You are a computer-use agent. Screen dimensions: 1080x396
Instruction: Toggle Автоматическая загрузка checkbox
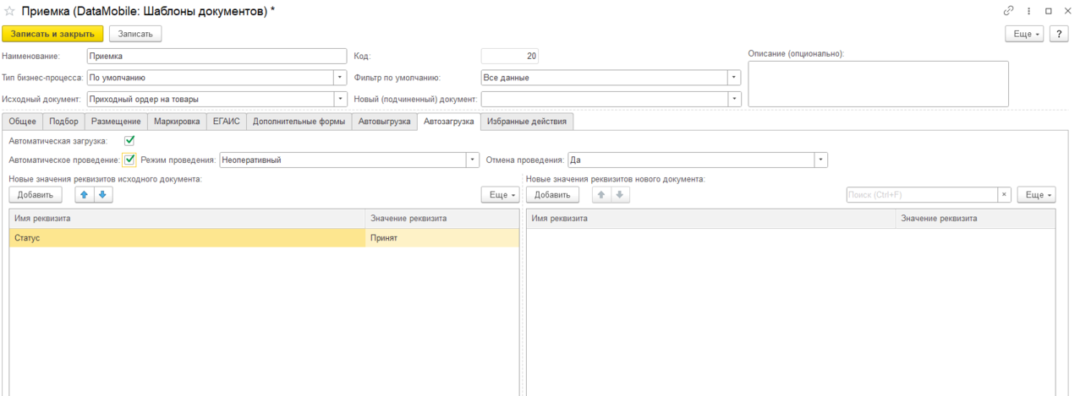[x=129, y=141]
